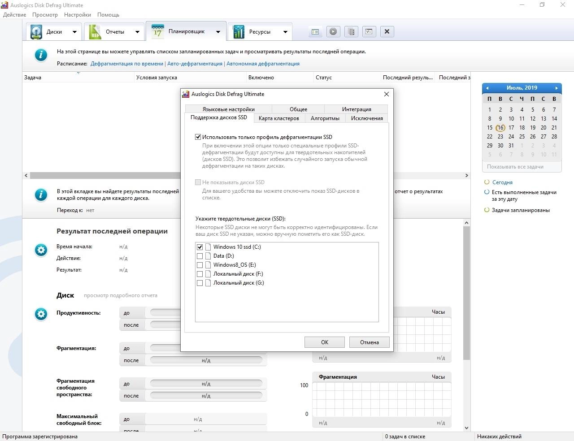This screenshot has height=441, width=574.
Task: Switch to the Интеграция tab
Action: pyautogui.click(x=357, y=109)
